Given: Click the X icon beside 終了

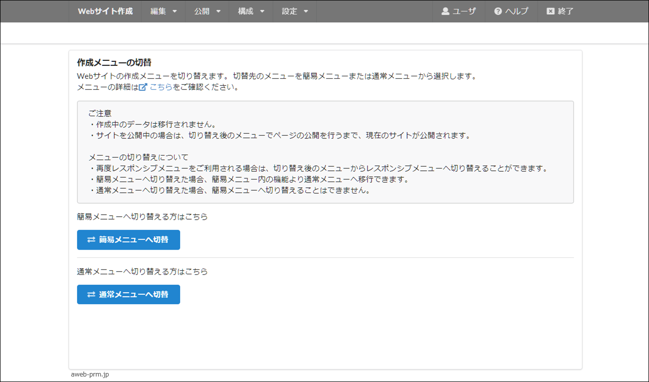Looking at the screenshot, I should [550, 11].
